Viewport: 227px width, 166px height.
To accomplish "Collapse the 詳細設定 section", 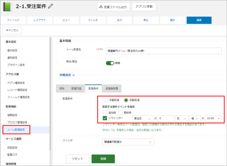I will [x=67, y=75].
